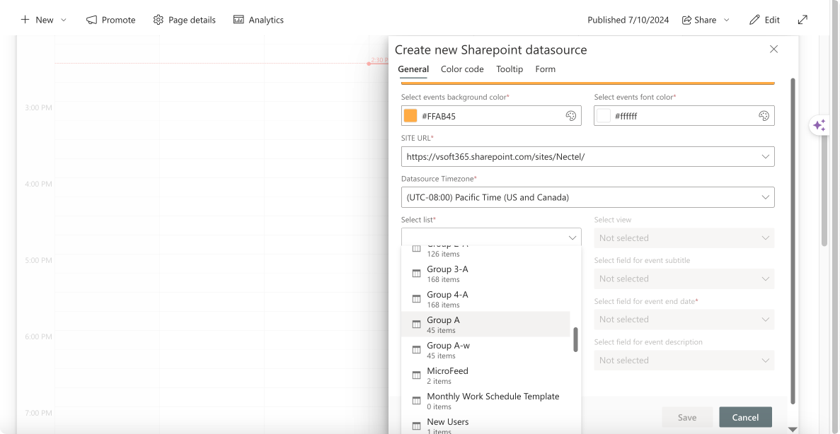This screenshot has width=840, height=434.
Task: Expand the New button chevron
Action: point(64,20)
